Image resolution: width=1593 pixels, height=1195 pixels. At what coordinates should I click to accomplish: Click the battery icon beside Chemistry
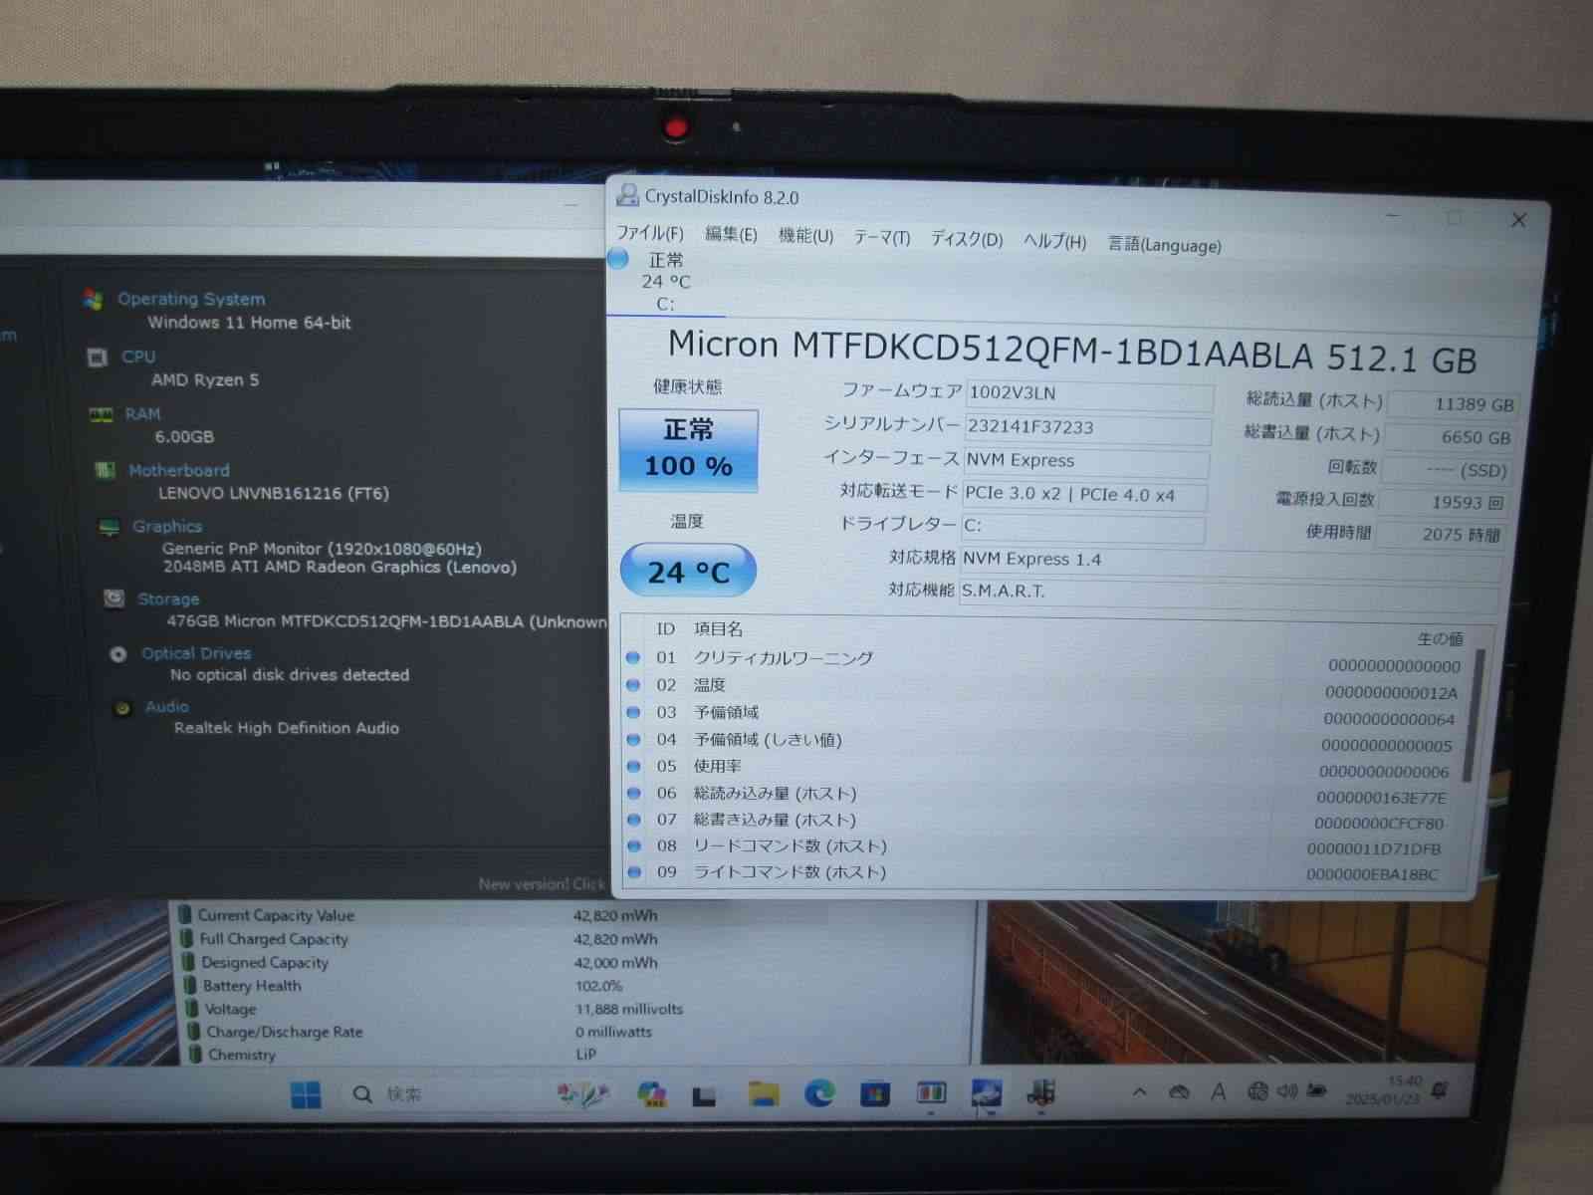tap(194, 1054)
